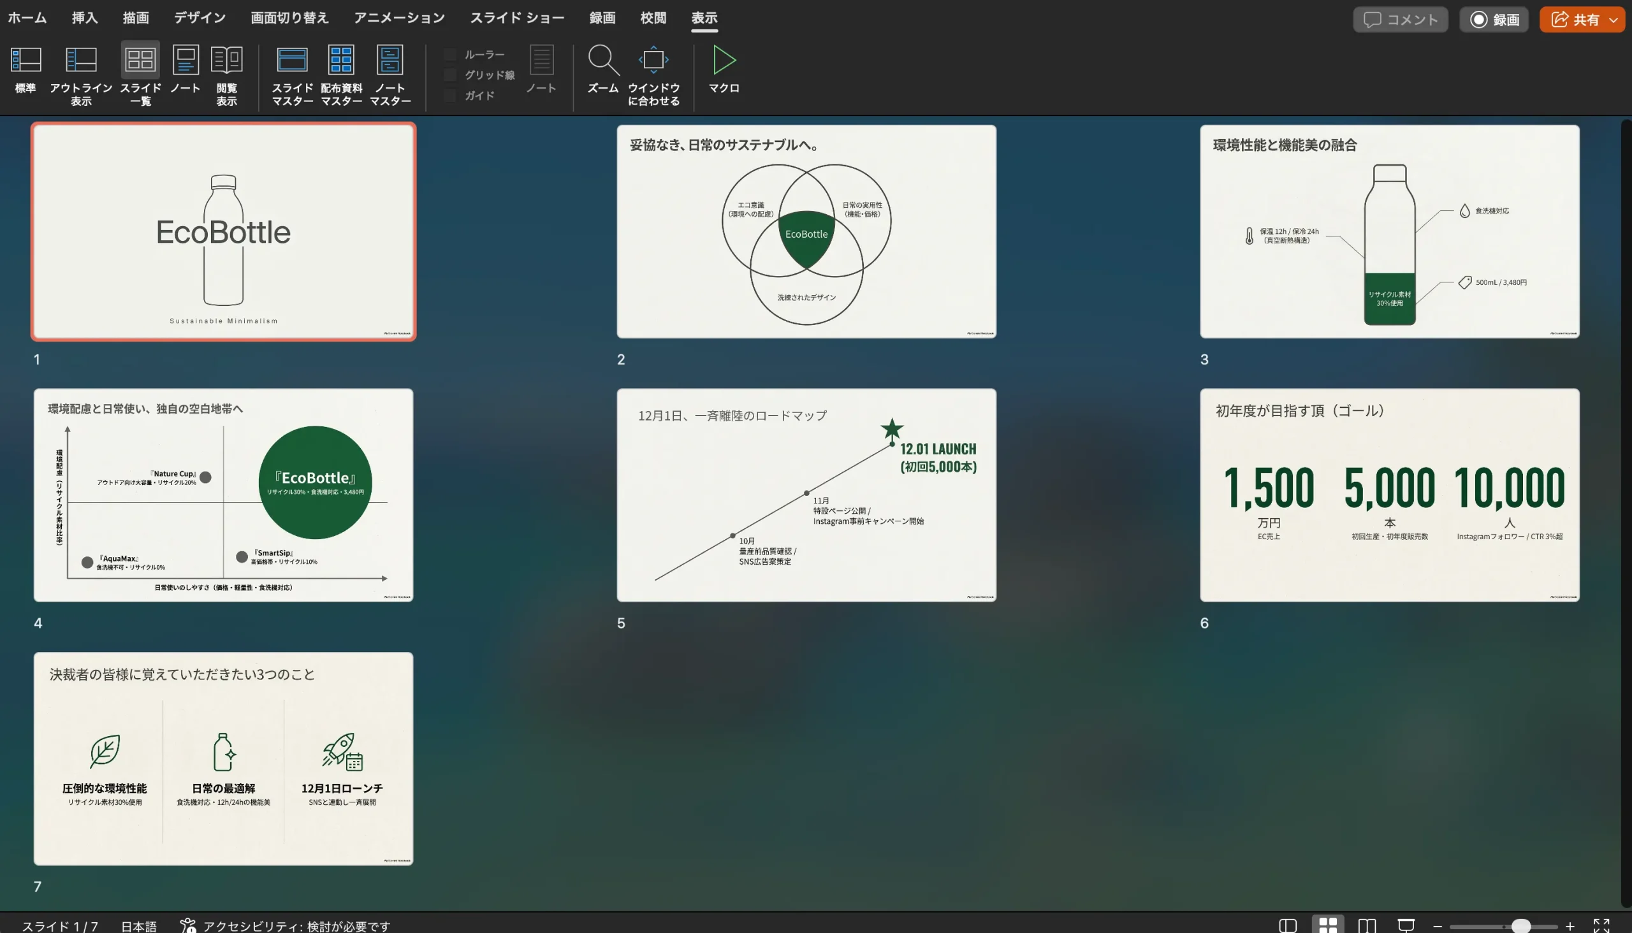Image resolution: width=1632 pixels, height=933 pixels.
Task: Click slide sorter icon in status bar
Action: coord(1327,925)
